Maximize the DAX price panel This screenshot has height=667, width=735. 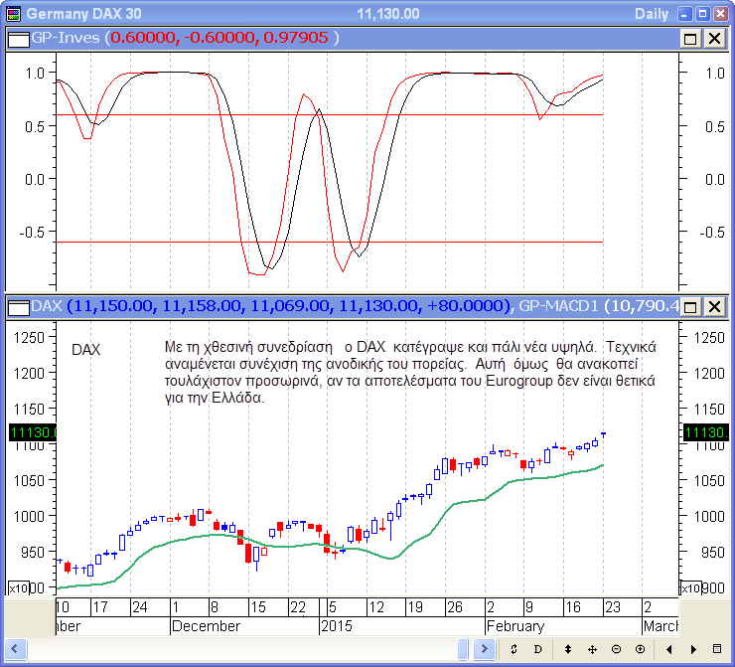click(690, 307)
